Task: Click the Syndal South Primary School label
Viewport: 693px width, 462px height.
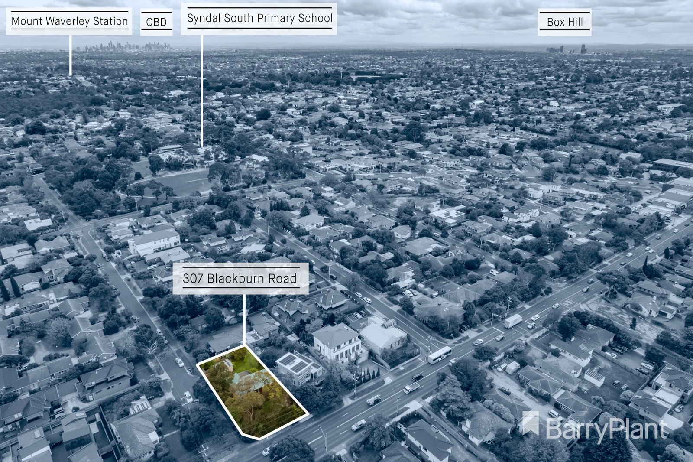Action: point(259,19)
